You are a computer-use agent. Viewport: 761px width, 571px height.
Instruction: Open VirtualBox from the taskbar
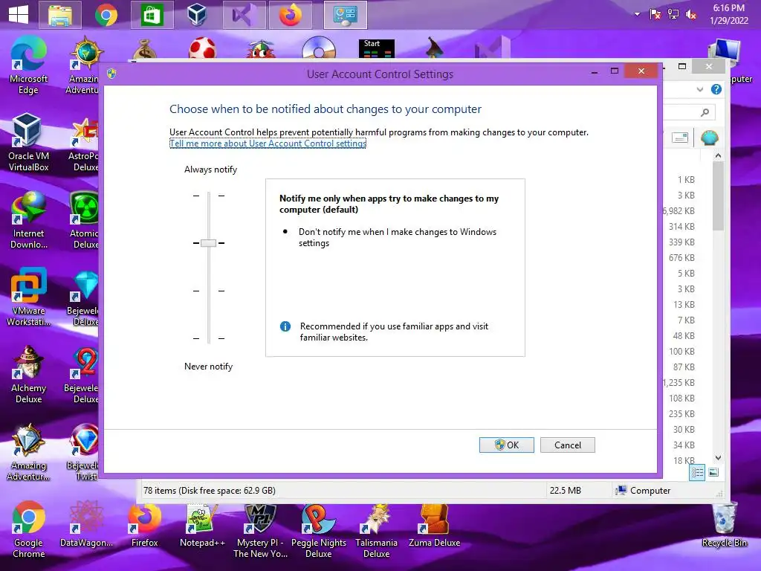tap(198, 15)
